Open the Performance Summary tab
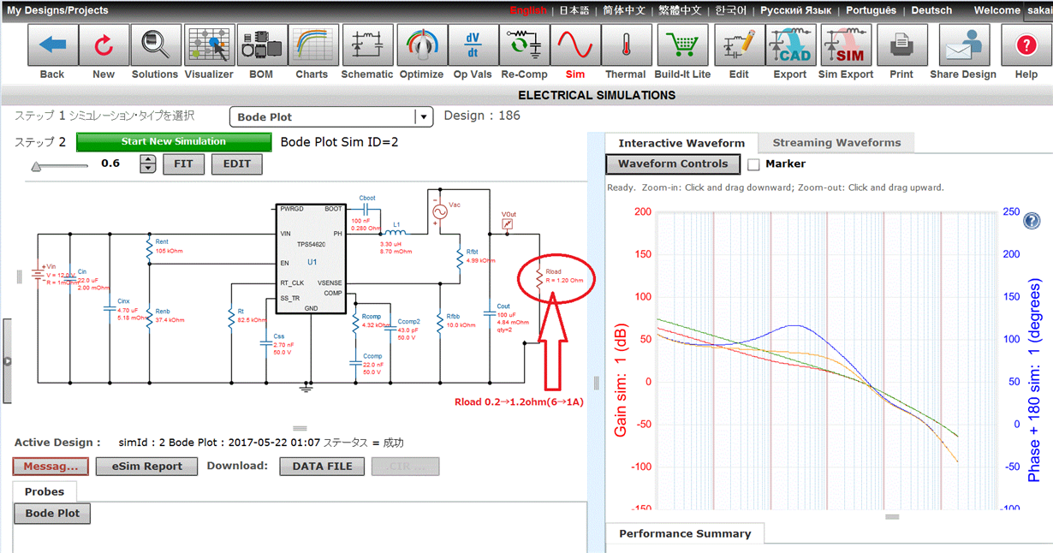The height and width of the screenshot is (553, 1053). tap(685, 532)
